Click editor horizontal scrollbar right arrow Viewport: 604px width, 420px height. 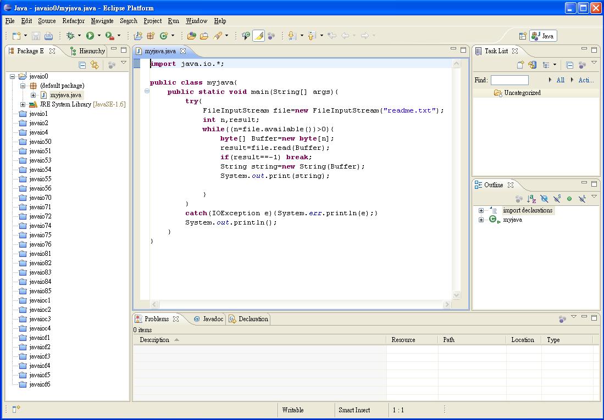(447, 304)
